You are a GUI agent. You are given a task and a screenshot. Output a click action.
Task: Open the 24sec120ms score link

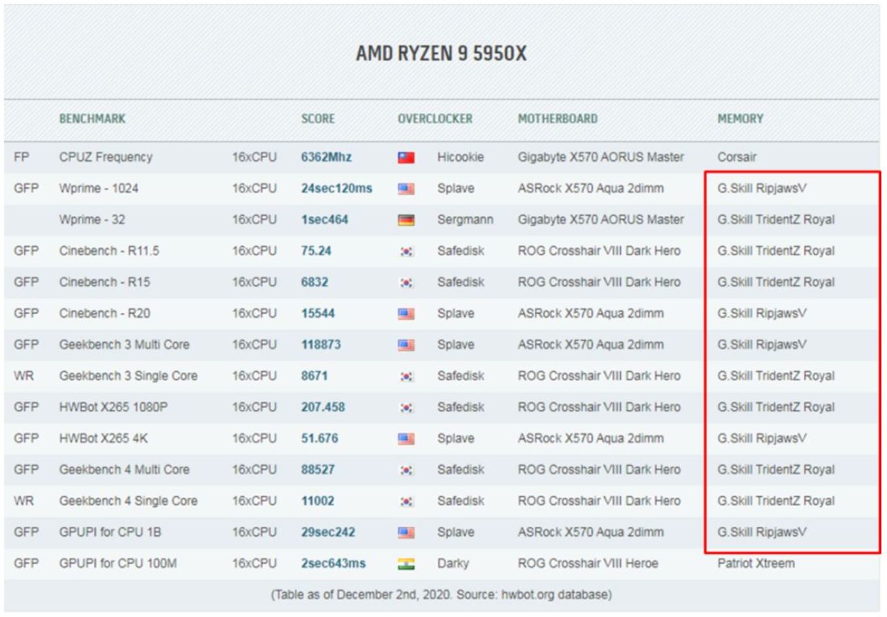(x=337, y=188)
